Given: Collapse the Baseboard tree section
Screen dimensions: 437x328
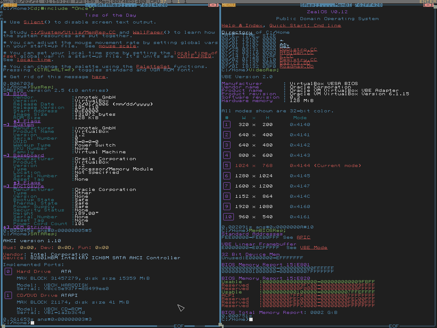Looking at the screenshot, I should 23,155.
